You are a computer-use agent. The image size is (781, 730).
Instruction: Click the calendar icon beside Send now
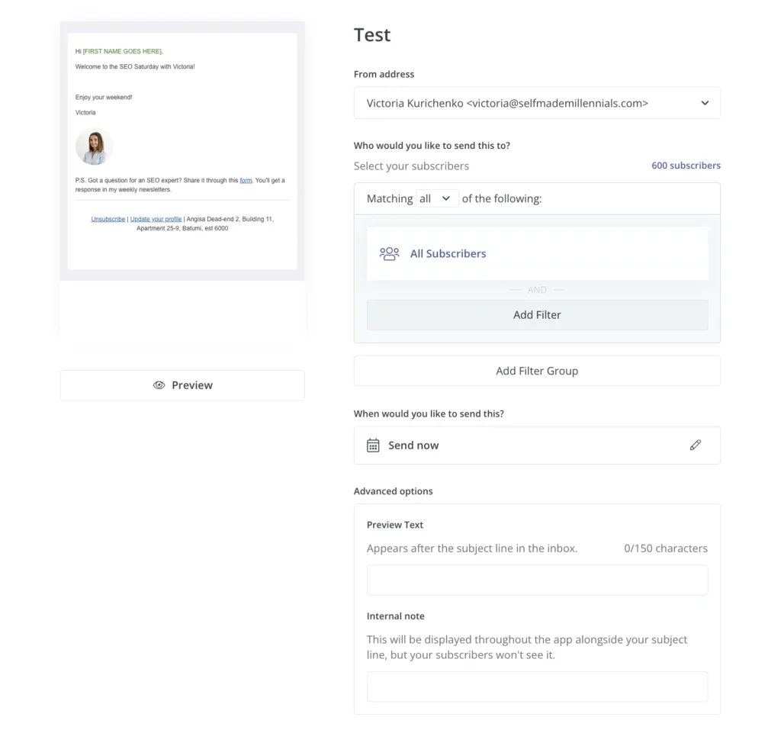pyautogui.click(x=373, y=445)
